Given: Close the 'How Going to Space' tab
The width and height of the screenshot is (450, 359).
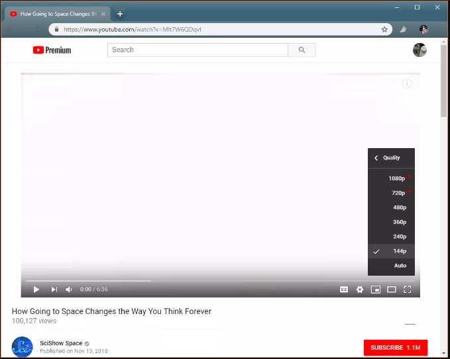Looking at the screenshot, I should (x=103, y=14).
